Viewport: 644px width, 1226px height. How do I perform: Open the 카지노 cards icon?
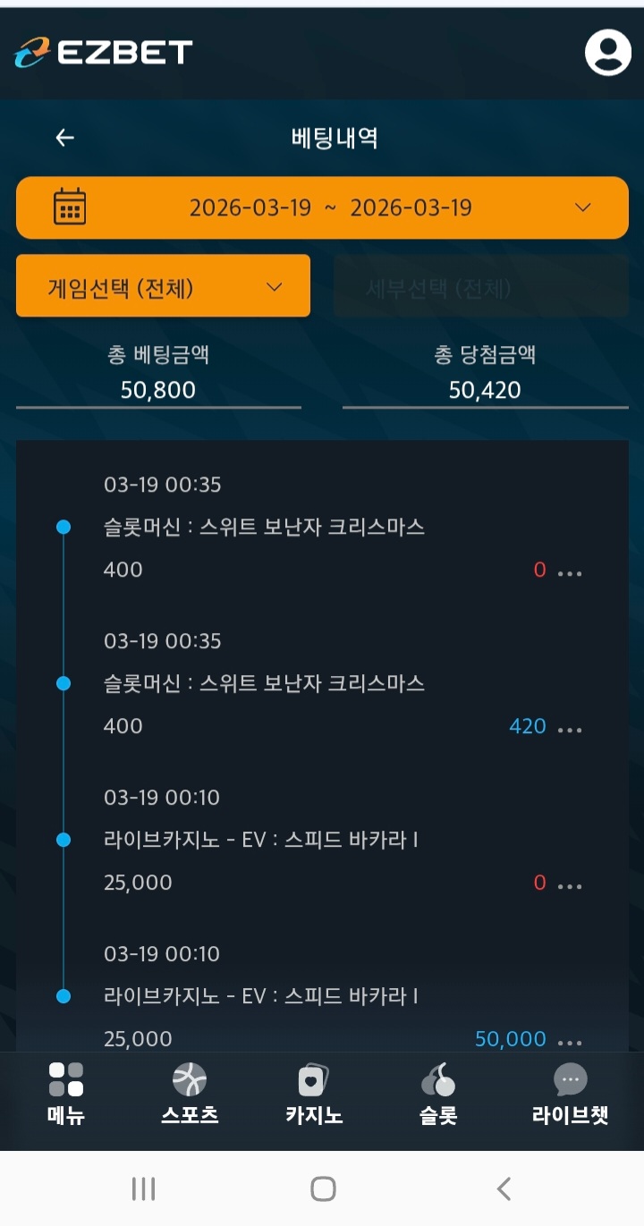[313, 1080]
